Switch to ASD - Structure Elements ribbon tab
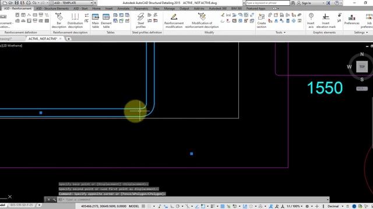This screenshot has width=373, height=209. pos(52,8)
